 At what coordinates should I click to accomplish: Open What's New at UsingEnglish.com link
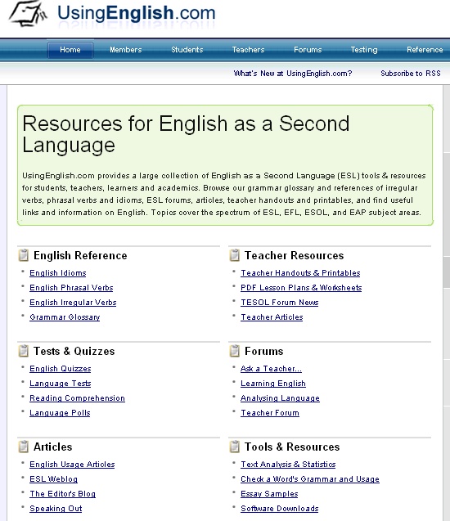coord(293,74)
